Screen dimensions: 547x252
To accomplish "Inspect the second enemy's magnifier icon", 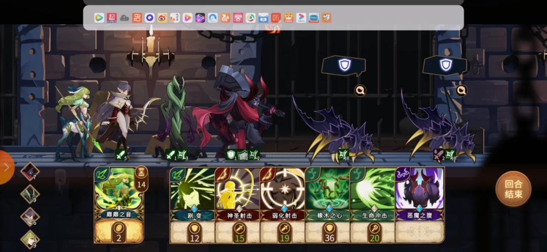I will coord(461,91).
